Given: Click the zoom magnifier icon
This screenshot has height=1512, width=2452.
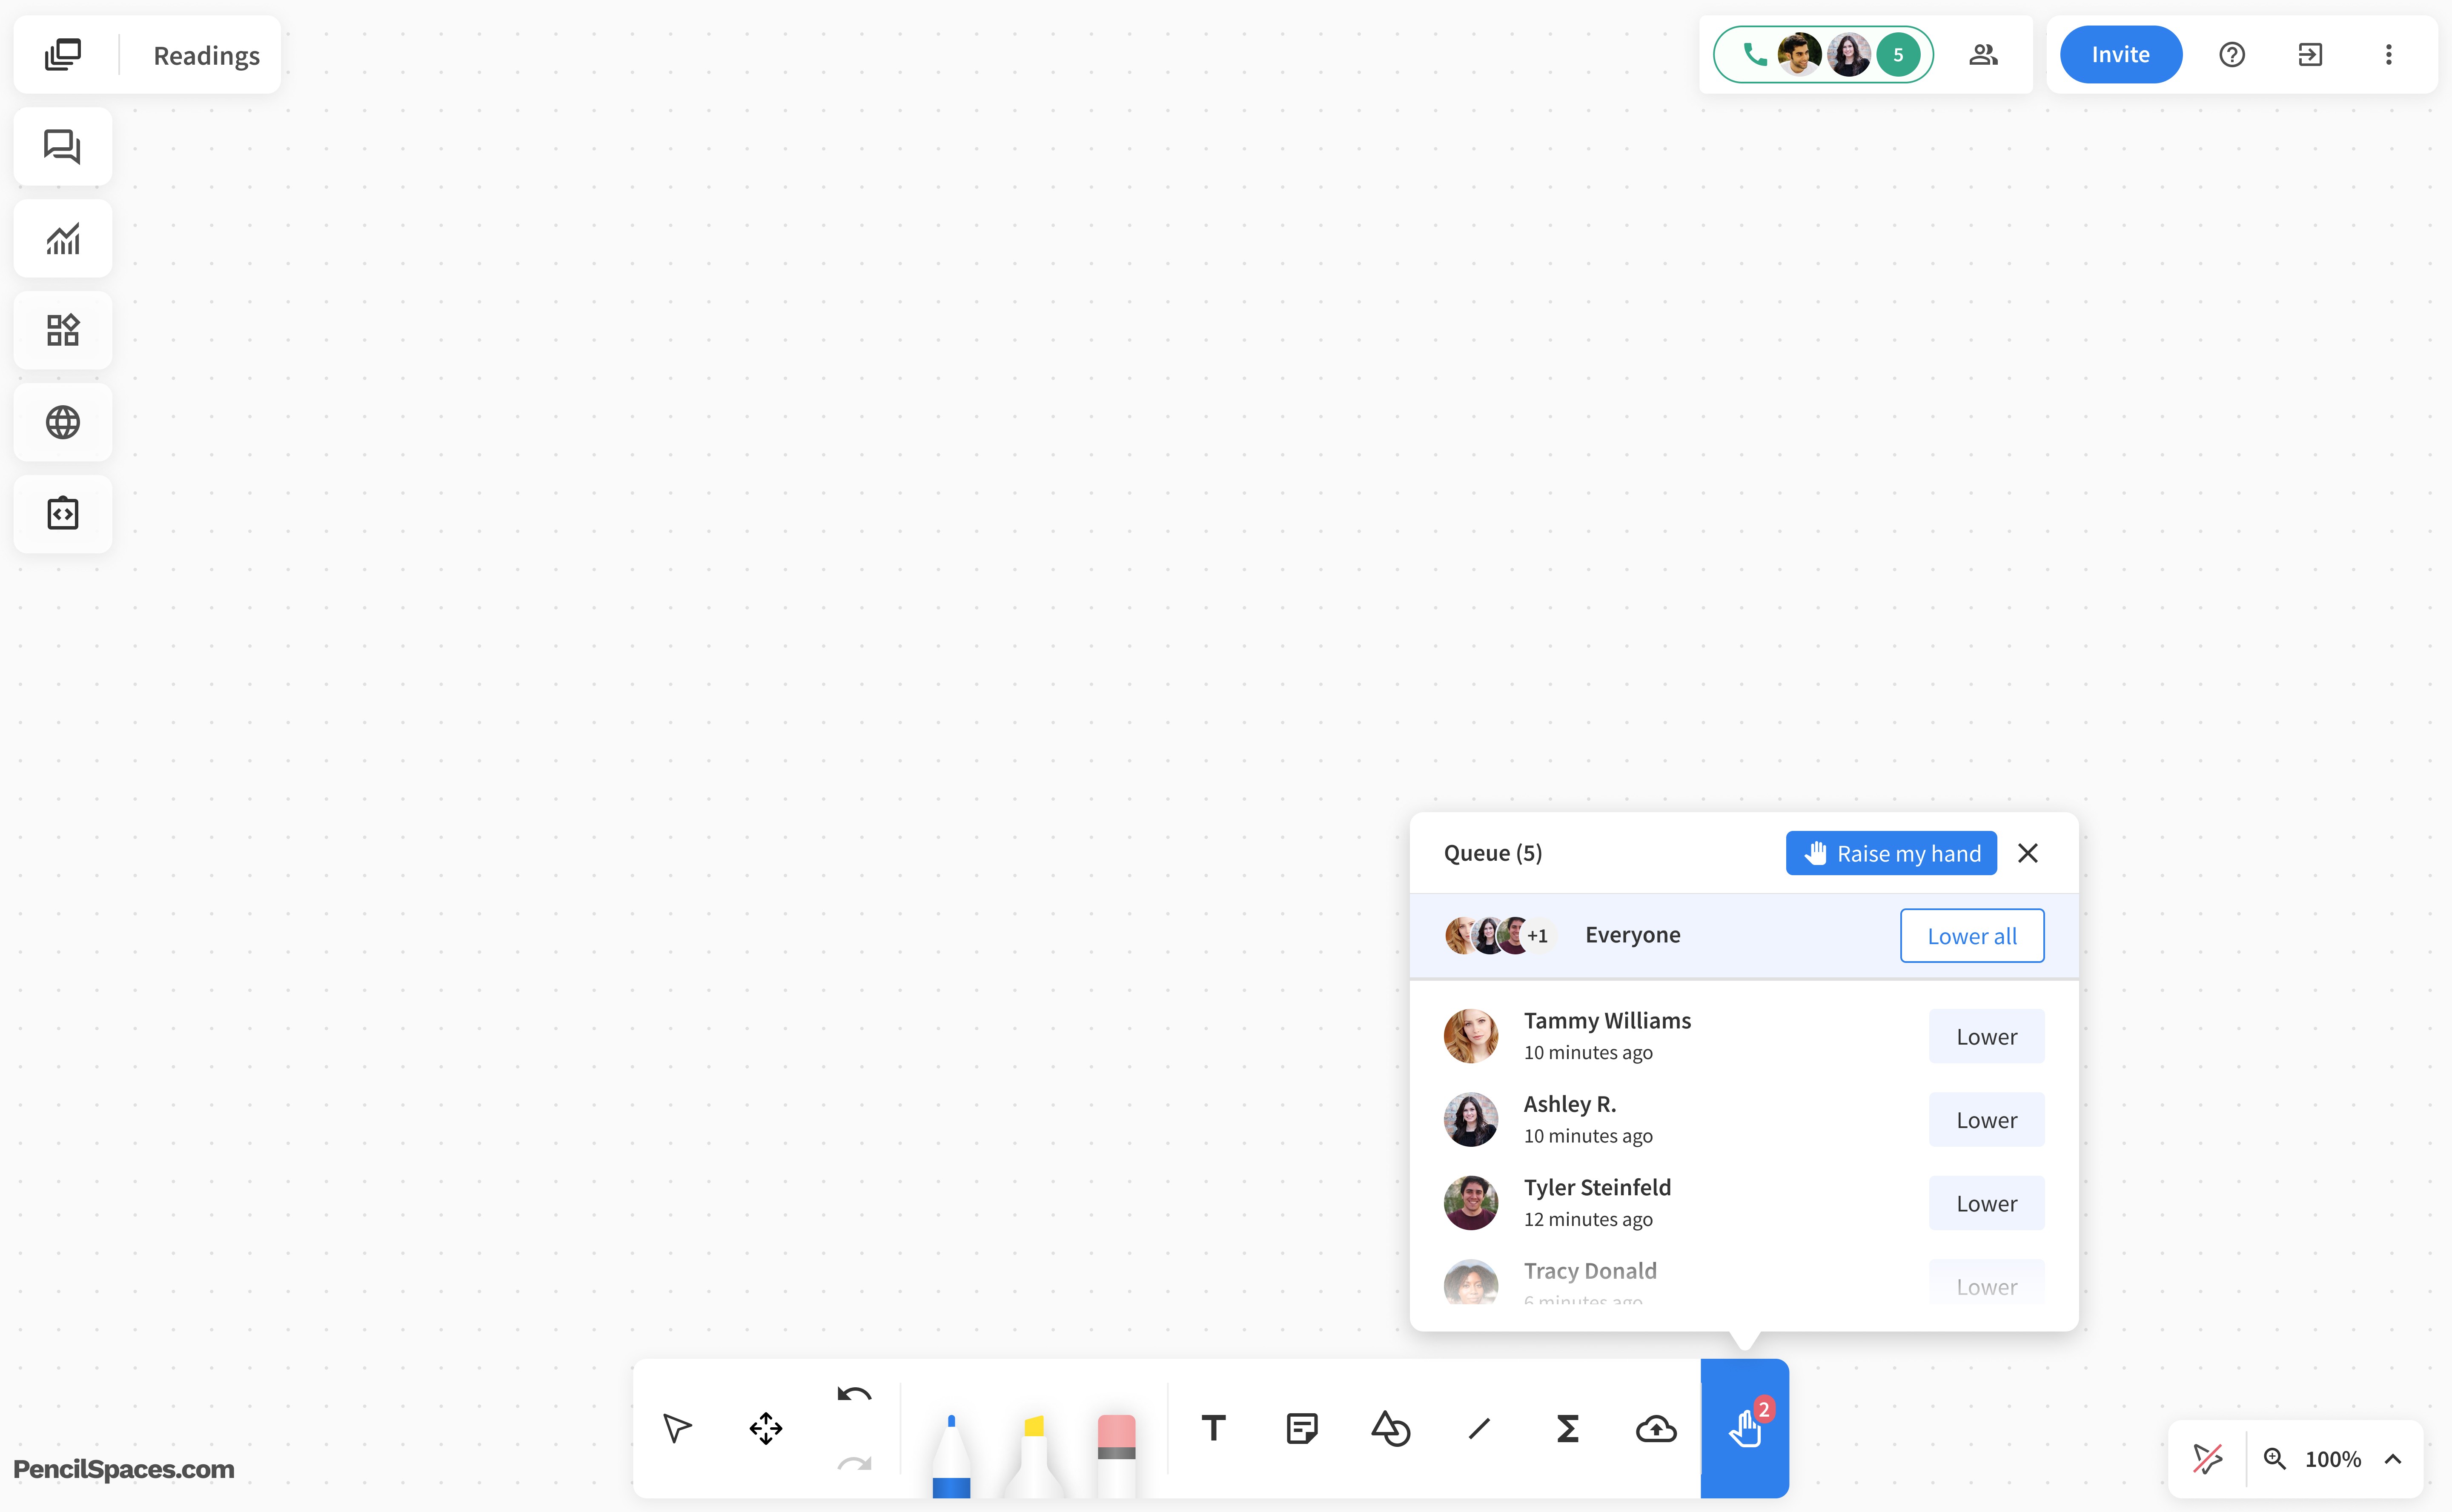Looking at the screenshot, I should tap(2275, 1459).
